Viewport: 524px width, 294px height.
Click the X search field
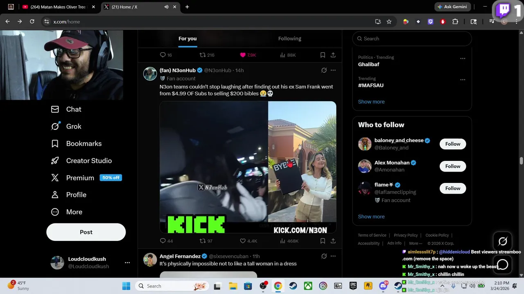click(412, 38)
